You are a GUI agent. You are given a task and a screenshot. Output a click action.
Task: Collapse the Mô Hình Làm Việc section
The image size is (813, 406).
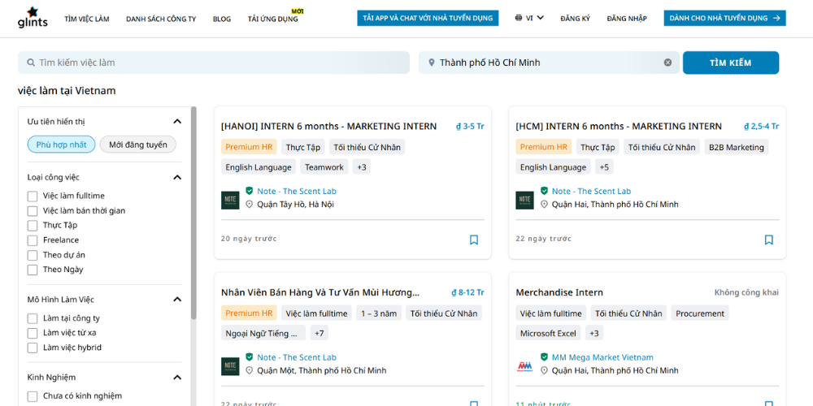pos(177,300)
